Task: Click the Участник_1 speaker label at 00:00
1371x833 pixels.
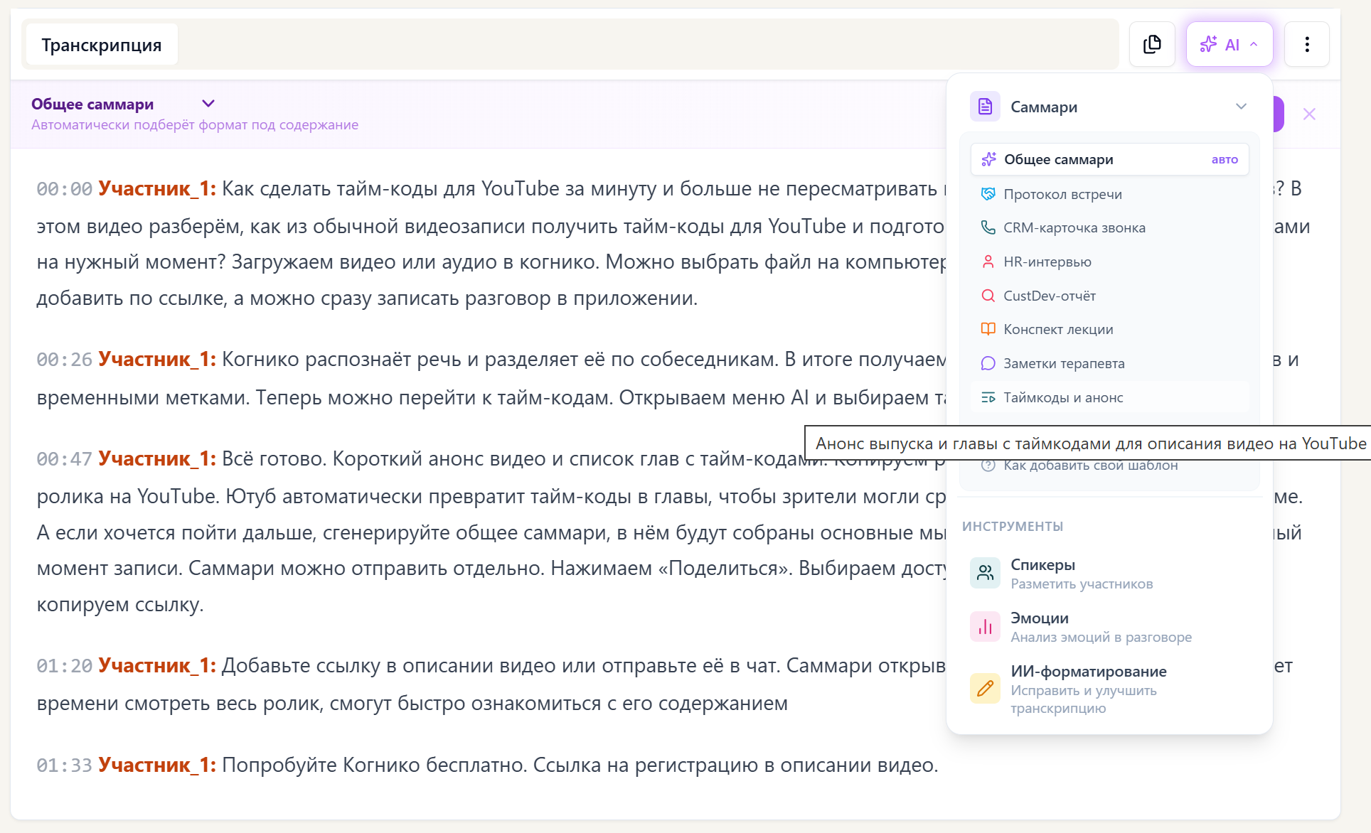Action: point(157,188)
